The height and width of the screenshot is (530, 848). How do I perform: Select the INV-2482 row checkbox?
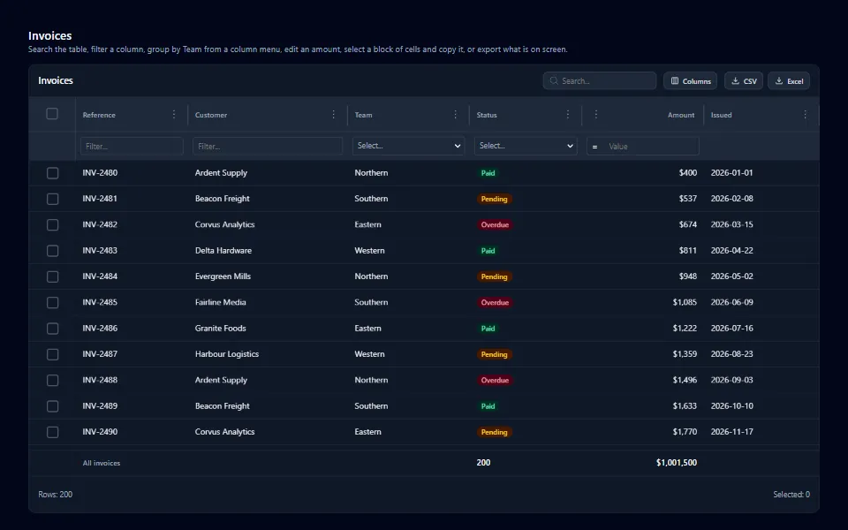click(52, 225)
